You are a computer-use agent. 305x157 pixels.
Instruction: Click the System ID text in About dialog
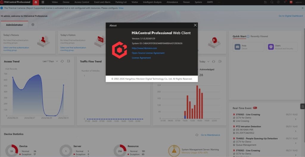pos(157,43)
